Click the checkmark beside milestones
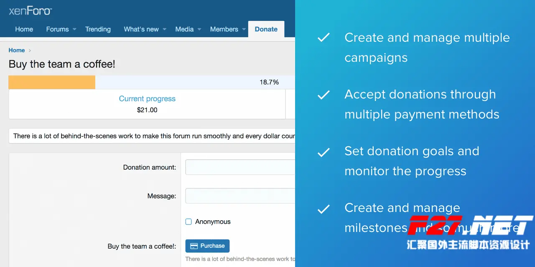Viewport: 535px width, 267px height. [x=324, y=209]
